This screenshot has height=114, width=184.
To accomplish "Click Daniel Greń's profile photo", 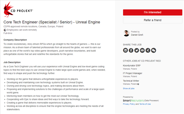I will (x=126, y=33).
